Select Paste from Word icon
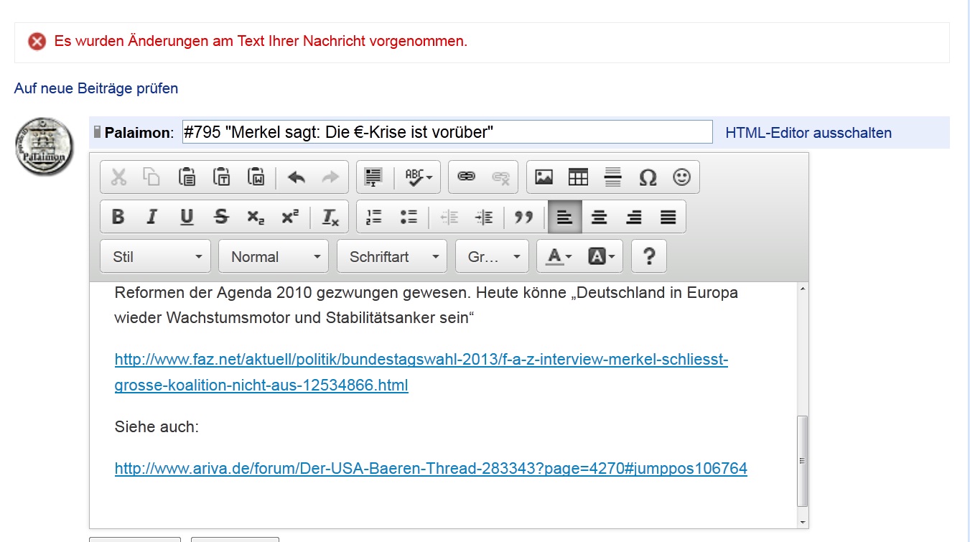 256,177
